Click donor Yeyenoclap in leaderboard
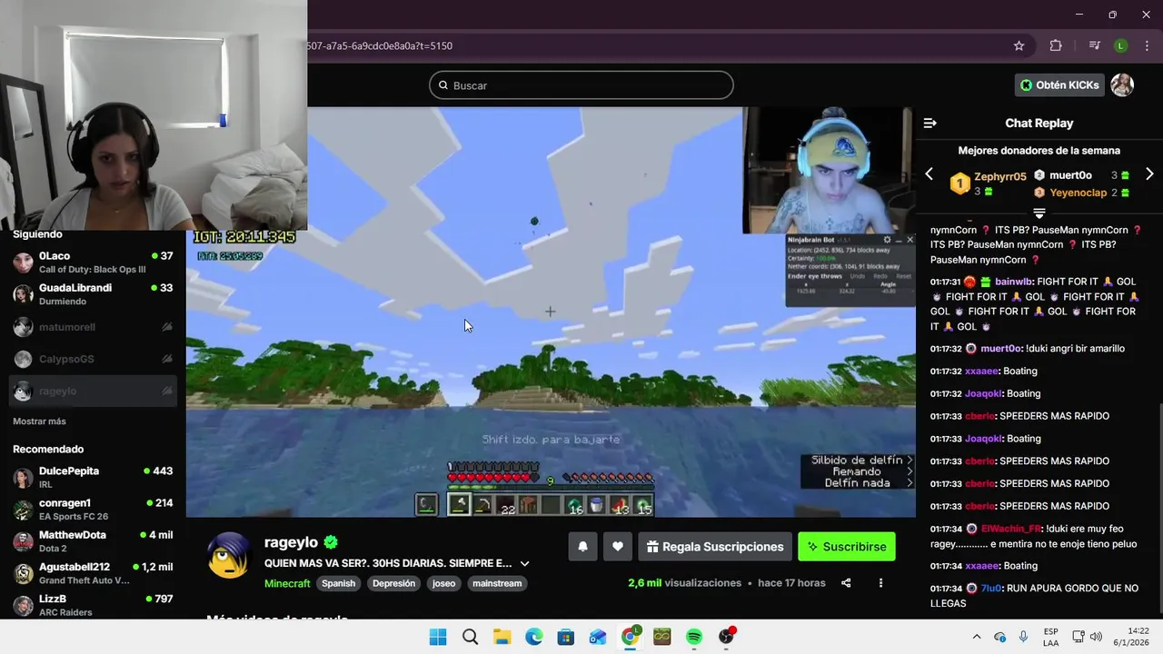Image resolution: width=1163 pixels, height=654 pixels. click(x=1078, y=193)
